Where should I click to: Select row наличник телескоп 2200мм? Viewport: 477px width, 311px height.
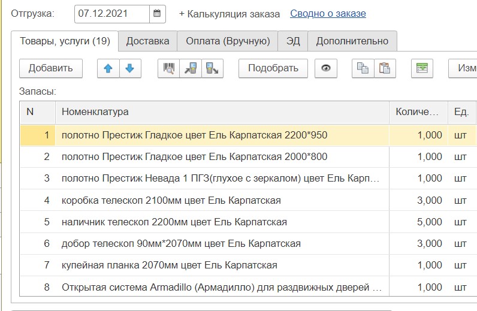coord(248,222)
